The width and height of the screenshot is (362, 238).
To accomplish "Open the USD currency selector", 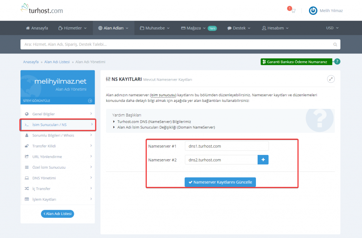I will (x=332, y=28).
